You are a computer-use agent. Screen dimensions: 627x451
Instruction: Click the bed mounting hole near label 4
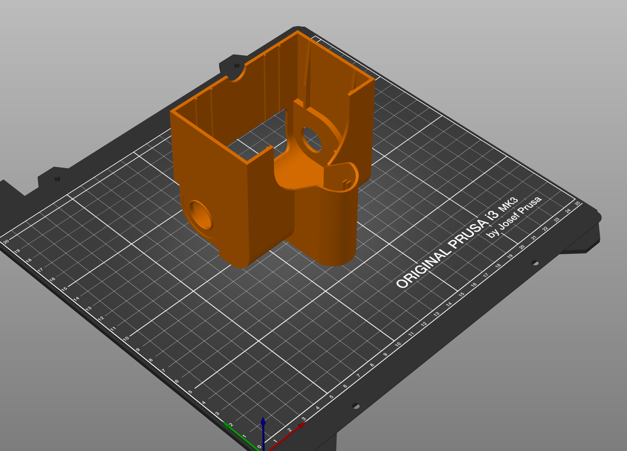point(355,406)
